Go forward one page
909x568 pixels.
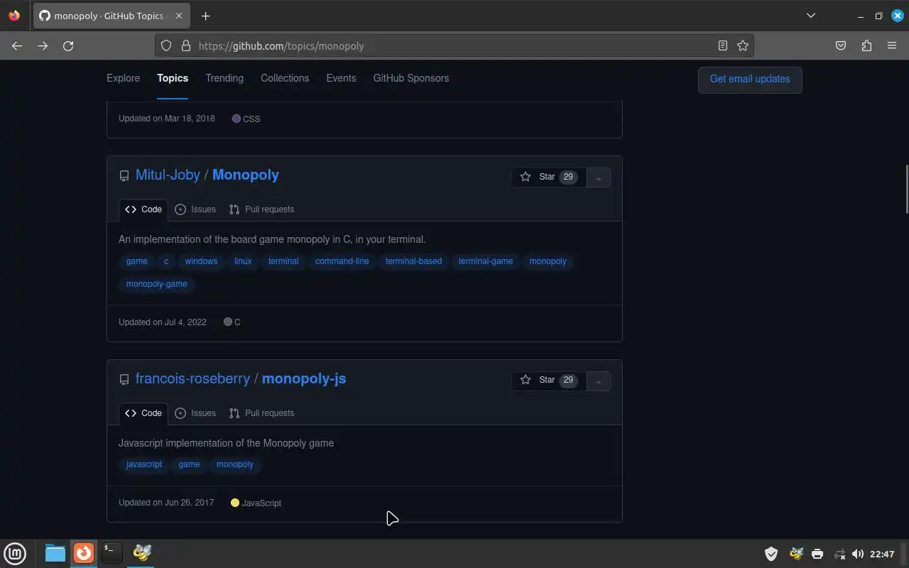[43, 45]
